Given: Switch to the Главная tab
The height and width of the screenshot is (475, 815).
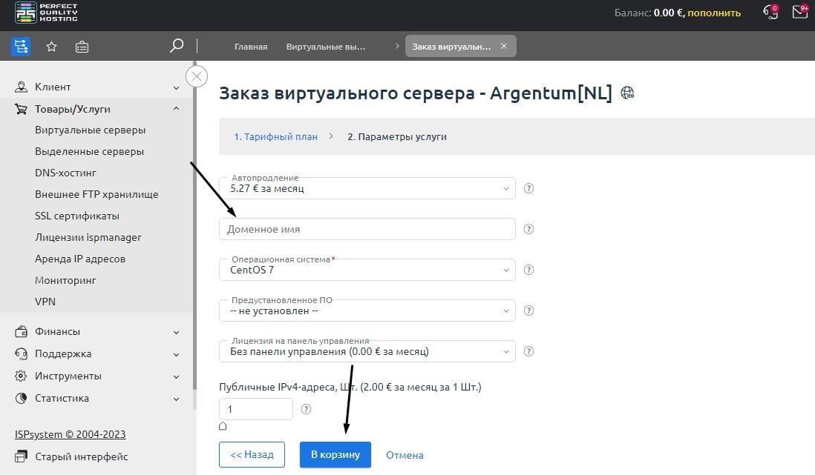Looking at the screenshot, I should 251,47.
